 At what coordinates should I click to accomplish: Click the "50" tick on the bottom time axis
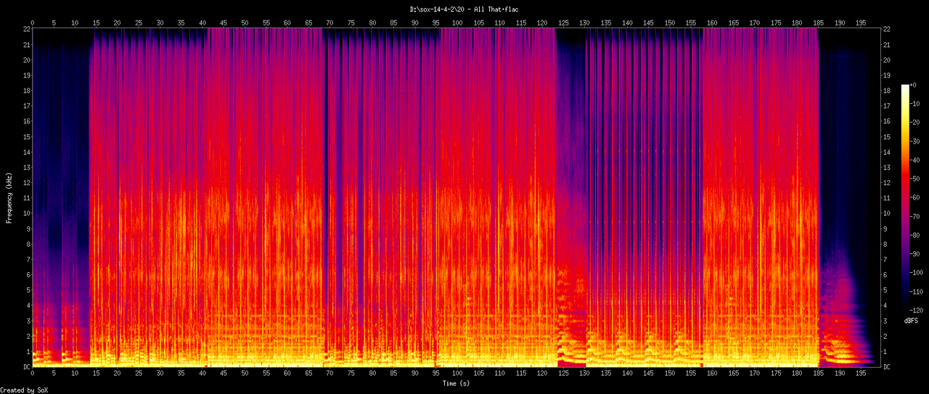[245, 374]
